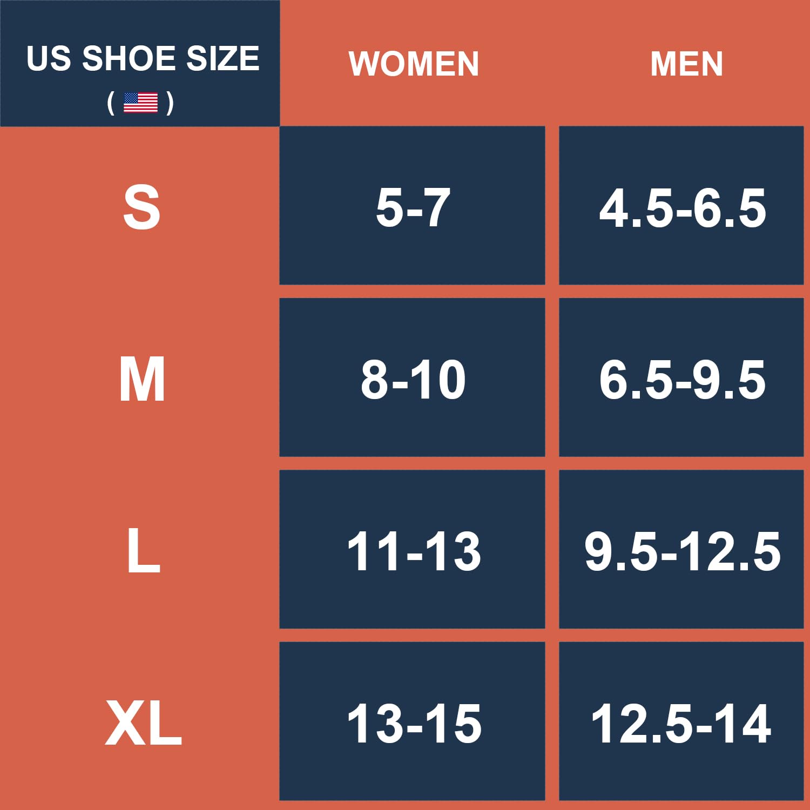The width and height of the screenshot is (810, 810).
Task: Select the women's 5-7 size cell
Action: click(x=413, y=207)
